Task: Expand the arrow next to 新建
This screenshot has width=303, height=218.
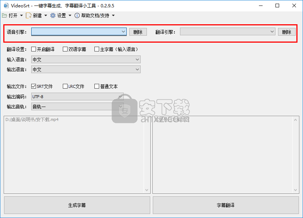Action: [46, 15]
